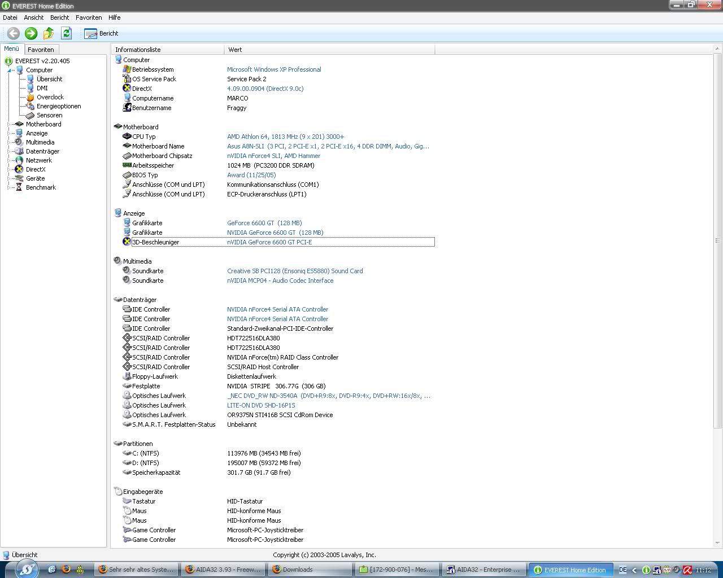This screenshot has height=578, width=723.
Task: Click the Refresh toolbar icon
Action: click(66, 33)
